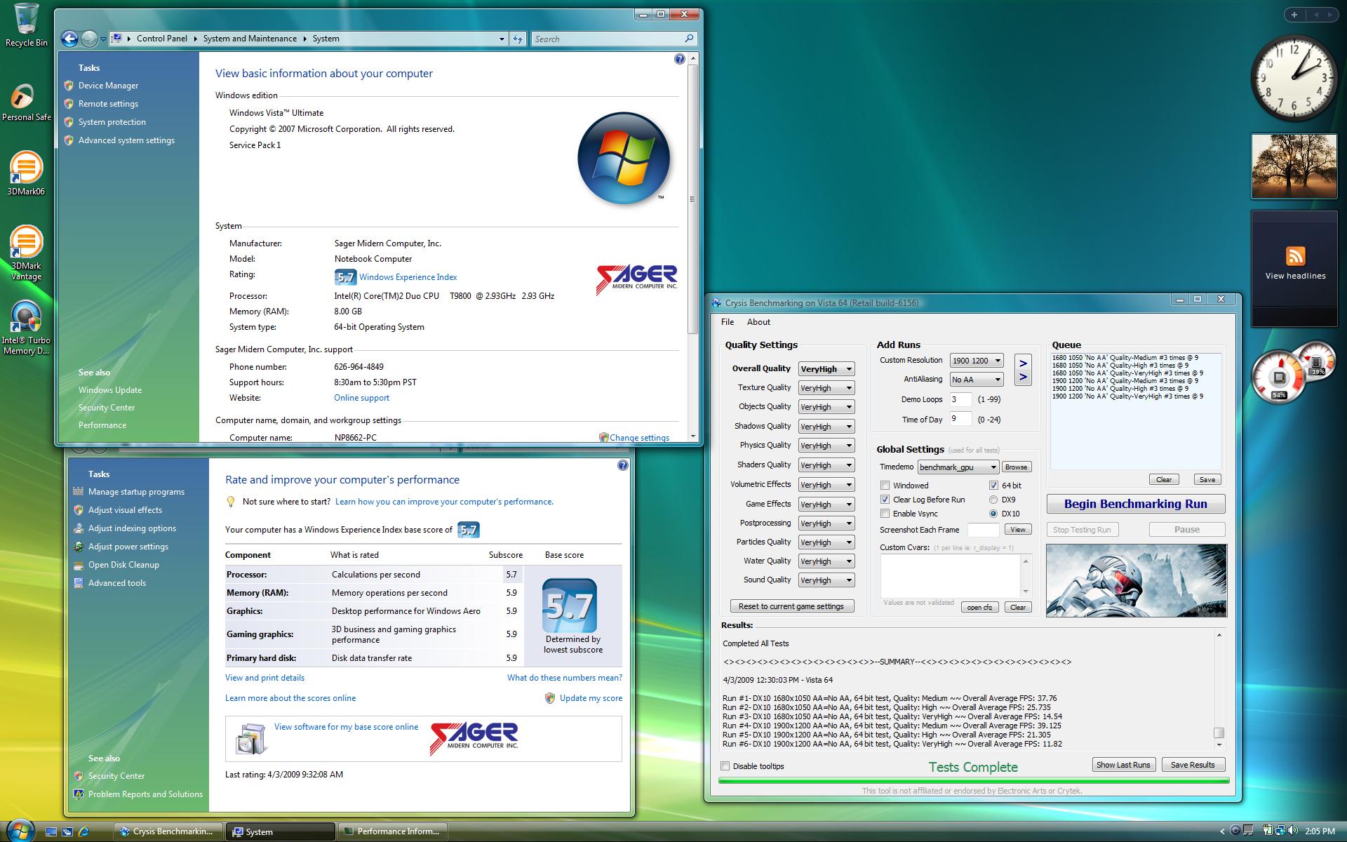Screen dimensions: 1347x842
Task: Check Disable tooltips
Action: coord(725,766)
